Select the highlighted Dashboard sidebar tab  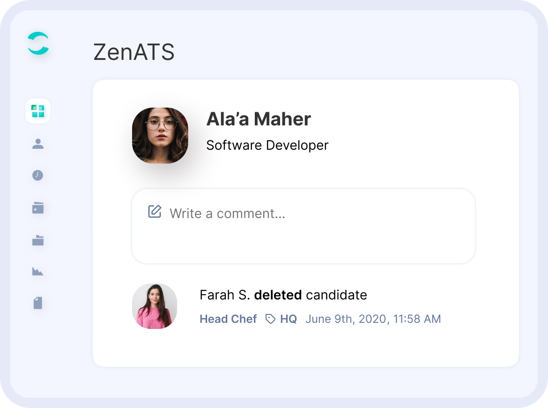[37, 111]
